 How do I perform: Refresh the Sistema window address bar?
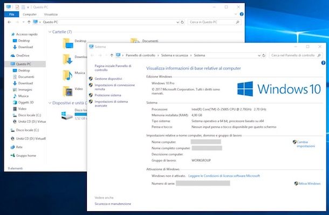point(264,56)
